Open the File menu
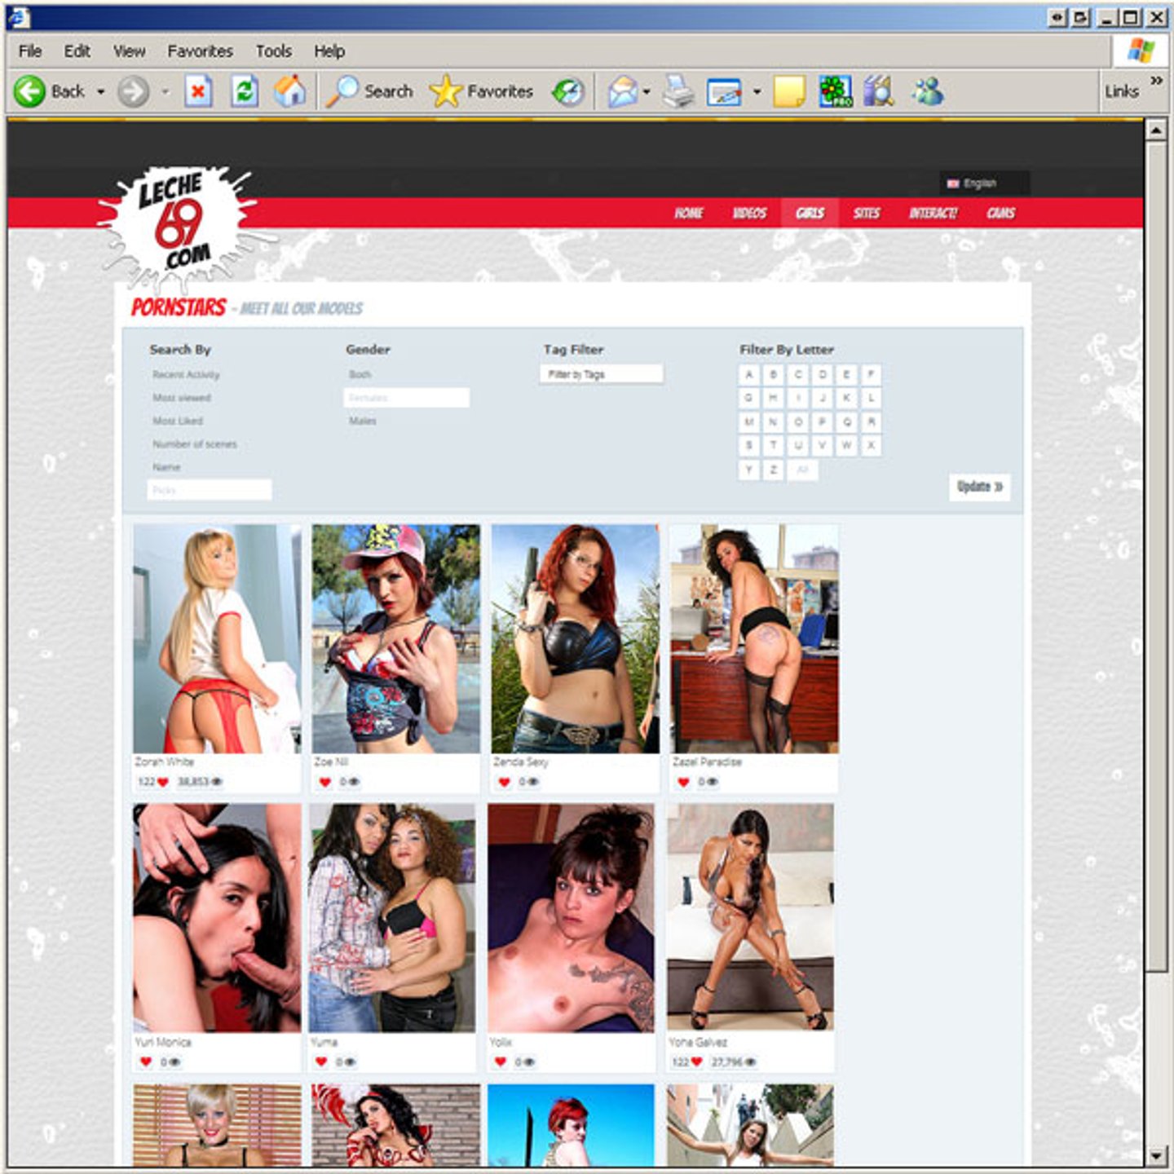The height and width of the screenshot is (1174, 1174). click(x=30, y=51)
